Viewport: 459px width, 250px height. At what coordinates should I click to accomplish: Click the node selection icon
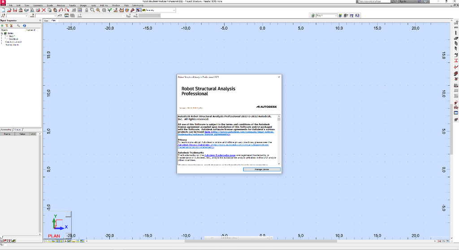tap(3, 16)
